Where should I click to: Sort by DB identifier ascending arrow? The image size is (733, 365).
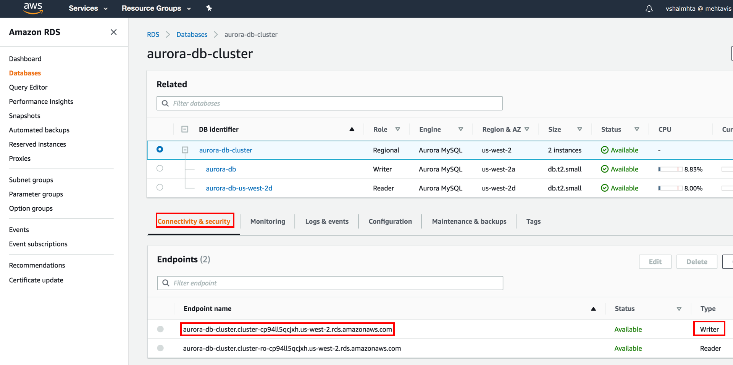click(352, 129)
